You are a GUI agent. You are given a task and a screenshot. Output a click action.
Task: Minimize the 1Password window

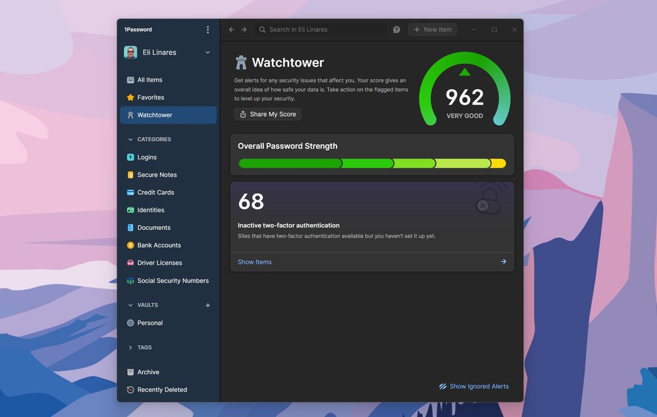474,30
